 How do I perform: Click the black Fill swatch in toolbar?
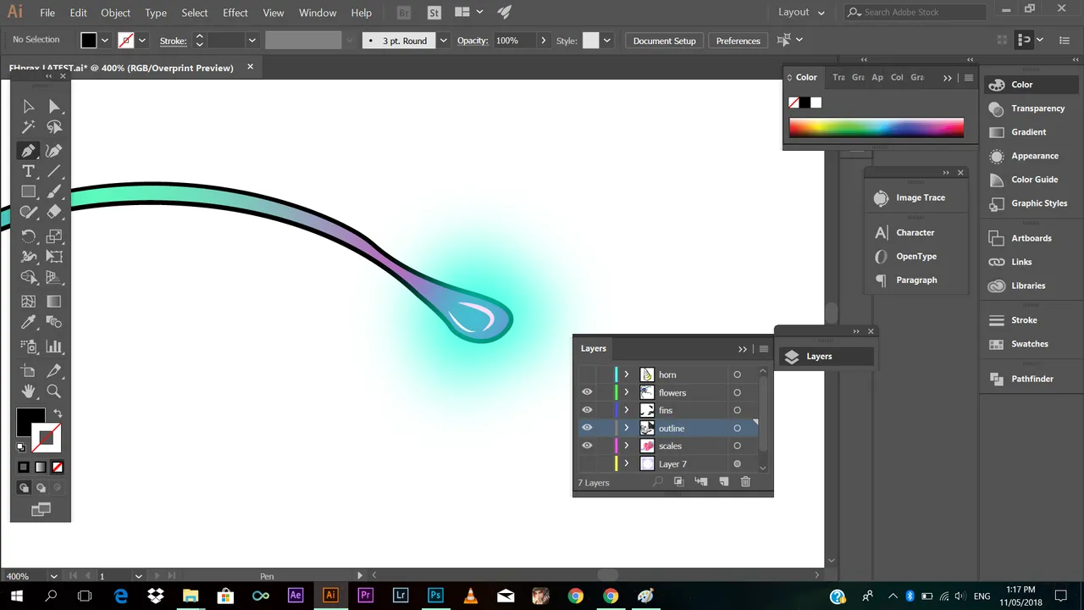pos(30,422)
